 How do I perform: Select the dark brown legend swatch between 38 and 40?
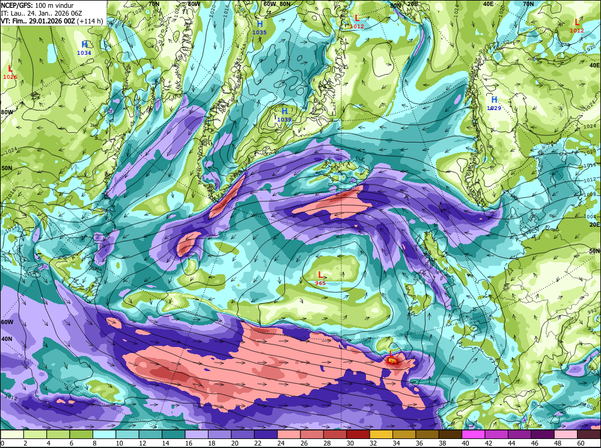click(x=450, y=434)
